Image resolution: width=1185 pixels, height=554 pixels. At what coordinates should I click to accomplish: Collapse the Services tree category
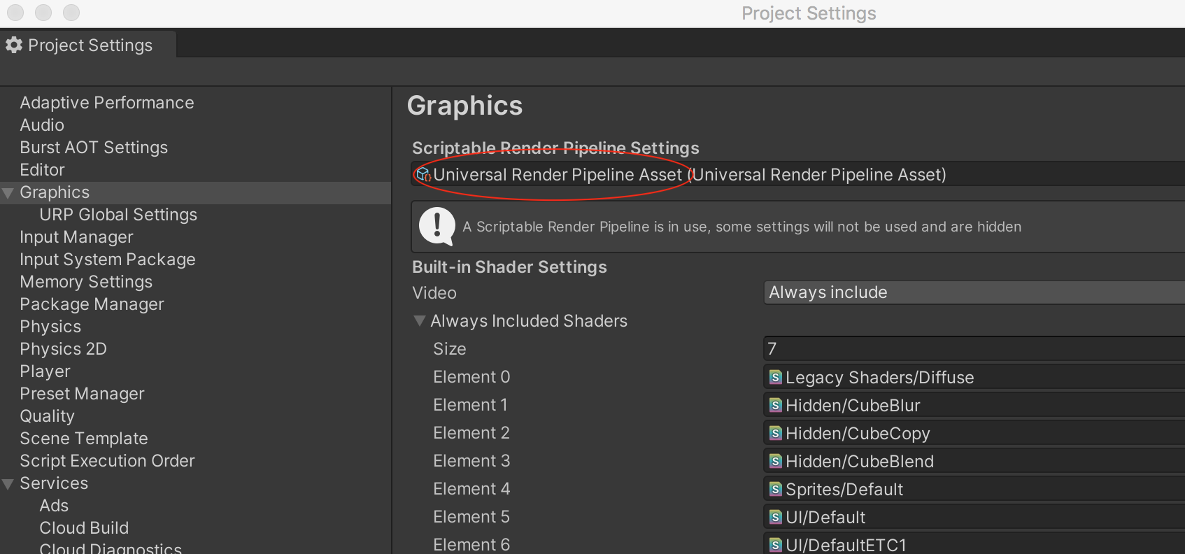coord(8,484)
